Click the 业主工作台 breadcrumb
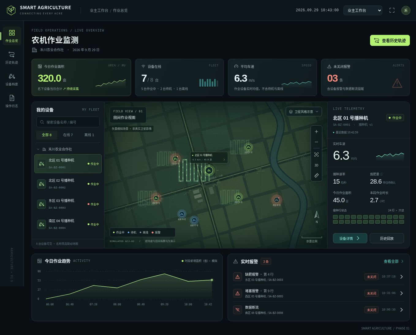The height and width of the screenshot is (335, 416). 99,10
